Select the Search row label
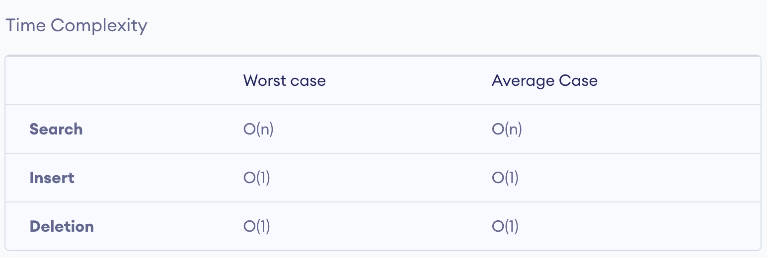Image resolution: width=767 pixels, height=258 pixels. coord(56,129)
